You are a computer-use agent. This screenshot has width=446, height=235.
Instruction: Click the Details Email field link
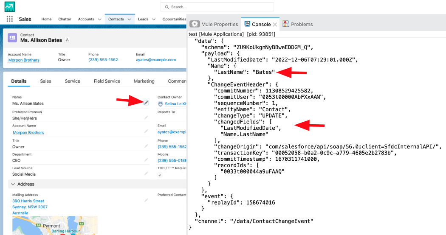(x=172, y=132)
